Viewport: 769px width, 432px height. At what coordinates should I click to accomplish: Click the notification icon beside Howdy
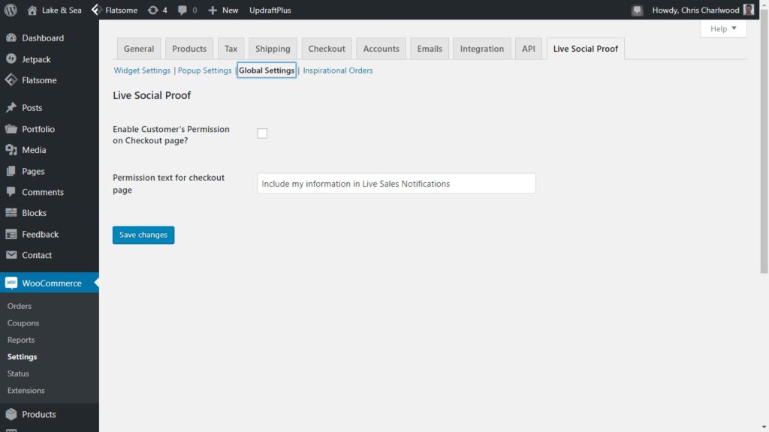click(637, 10)
